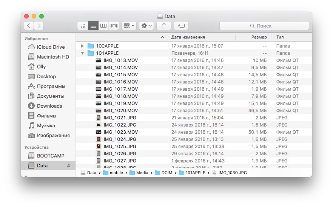The width and height of the screenshot is (333, 207).
Task: Open the arrange items dropdown
Action: (129, 26)
